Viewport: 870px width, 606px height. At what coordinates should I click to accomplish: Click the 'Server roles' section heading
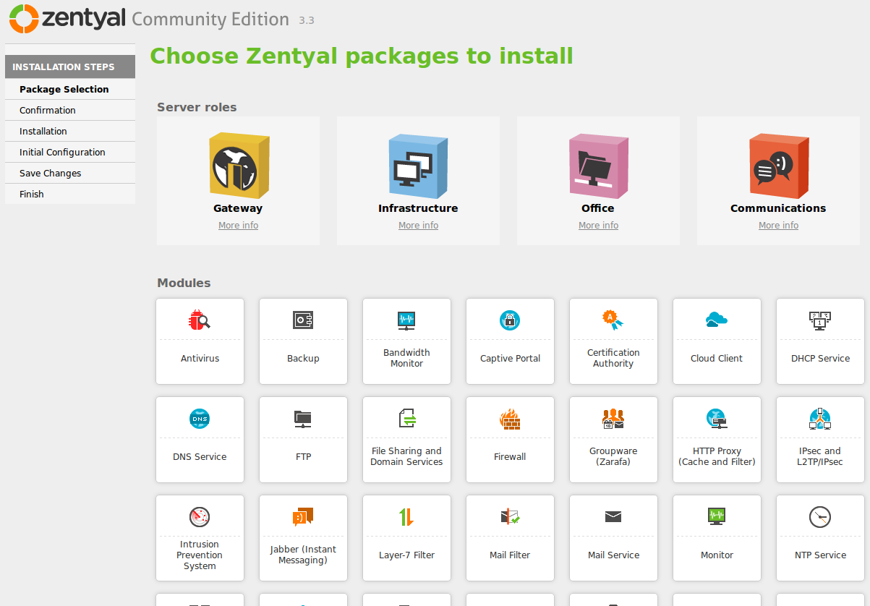[x=197, y=107]
